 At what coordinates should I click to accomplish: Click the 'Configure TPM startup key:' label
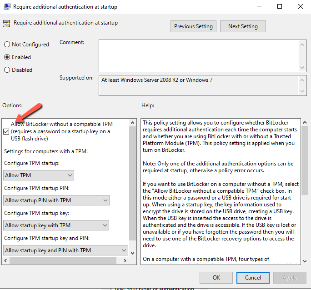click(x=36, y=213)
